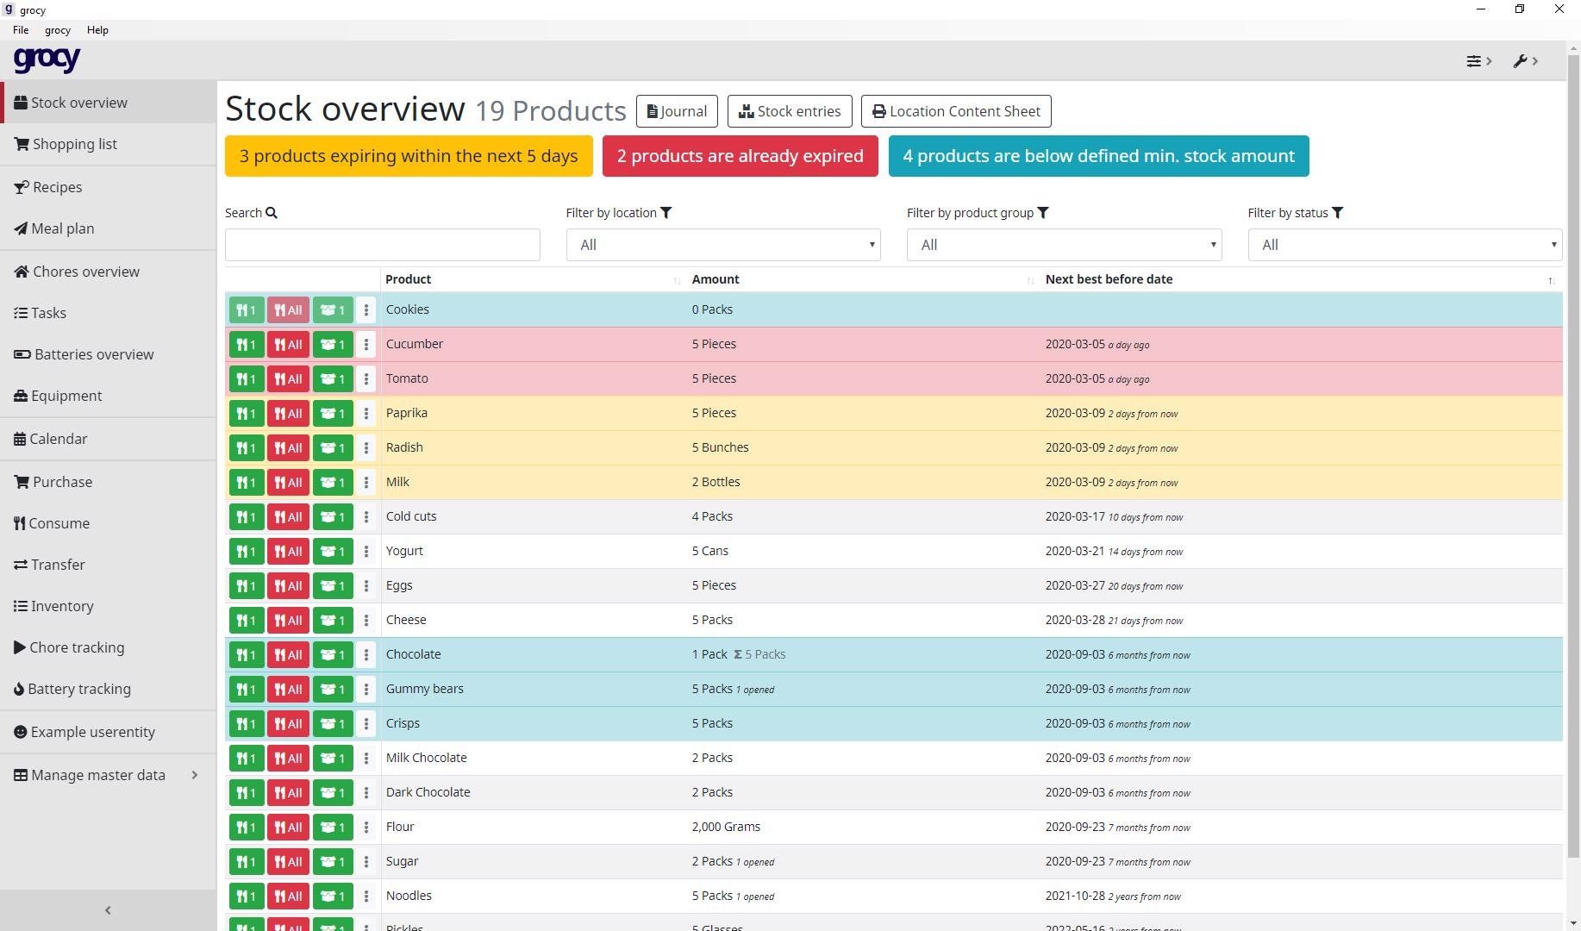Viewport: 1581px width, 931px height.
Task: Consume 1 unit of Cookies
Action: (x=246, y=309)
